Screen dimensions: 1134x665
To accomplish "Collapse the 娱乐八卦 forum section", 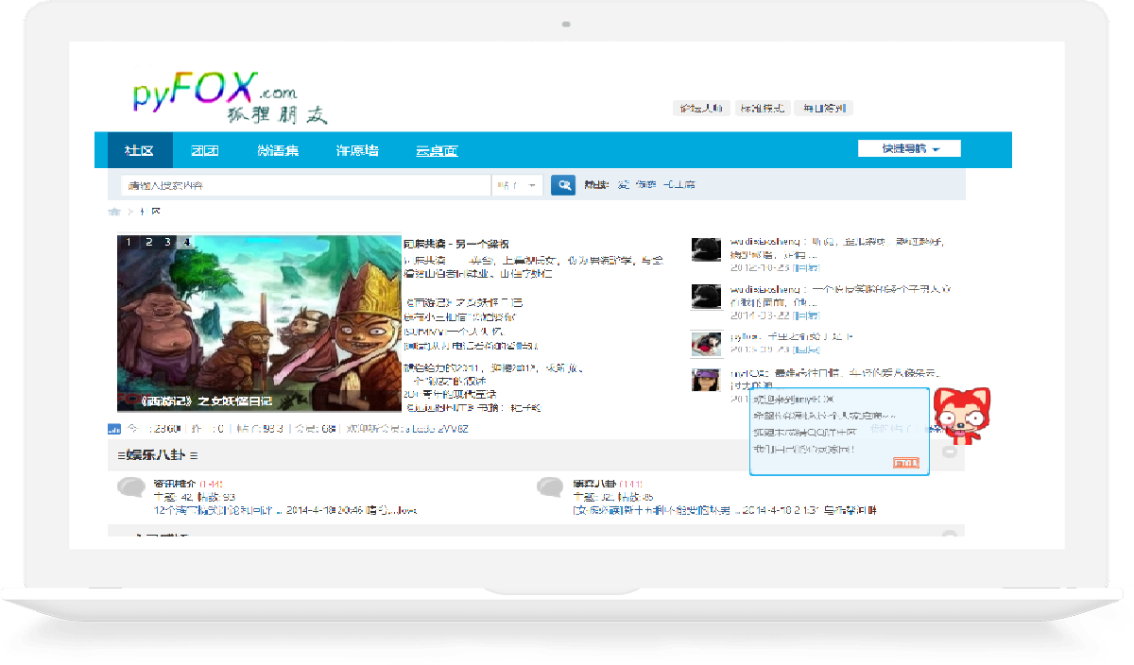I will coord(950,452).
